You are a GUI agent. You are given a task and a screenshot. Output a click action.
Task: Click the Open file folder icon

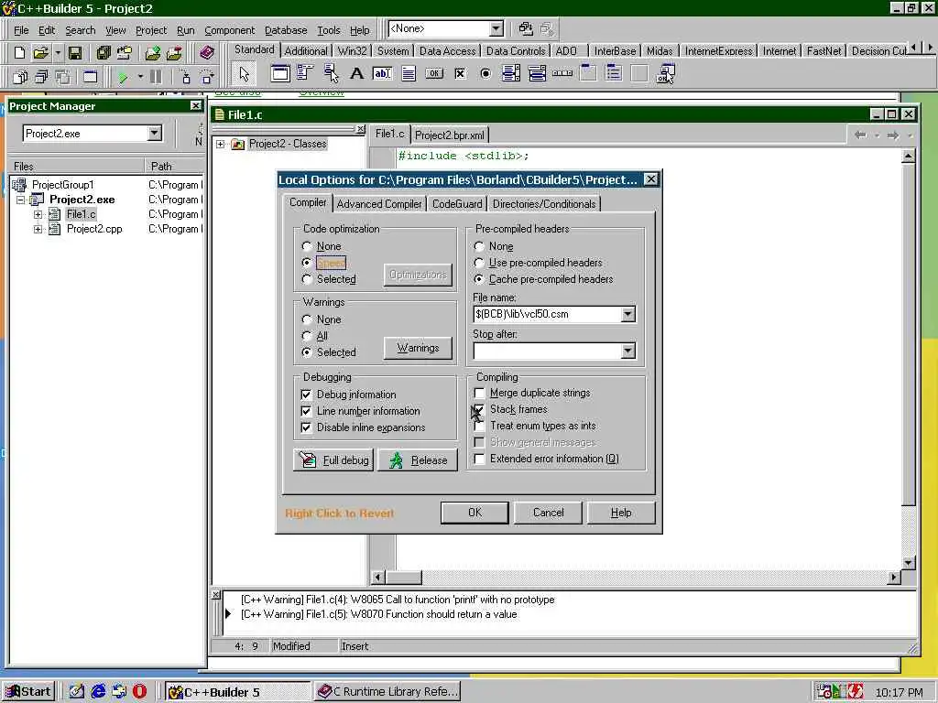40,52
